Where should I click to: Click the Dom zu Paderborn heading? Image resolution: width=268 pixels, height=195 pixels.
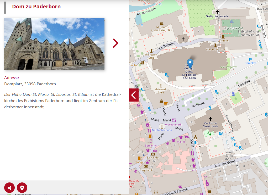click(x=36, y=7)
